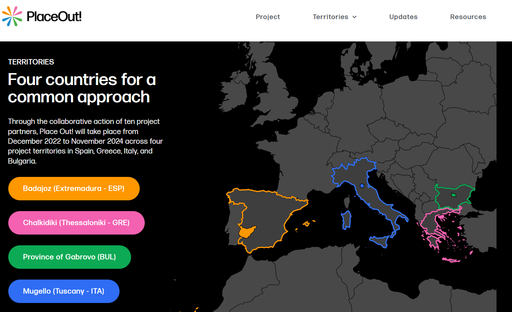Select Chalkidiki (Thessaloniki - GRE) button
This screenshot has height=312, width=512.
click(76, 223)
